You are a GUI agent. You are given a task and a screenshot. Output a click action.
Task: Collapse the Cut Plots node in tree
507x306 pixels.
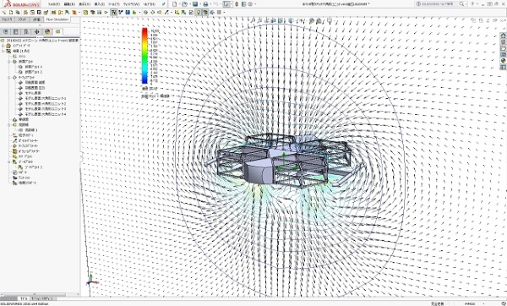(x=9, y=62)
